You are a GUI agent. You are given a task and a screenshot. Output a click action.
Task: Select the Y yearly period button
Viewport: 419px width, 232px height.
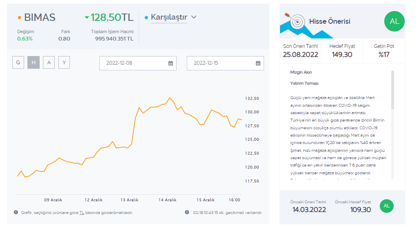[64, 62]
